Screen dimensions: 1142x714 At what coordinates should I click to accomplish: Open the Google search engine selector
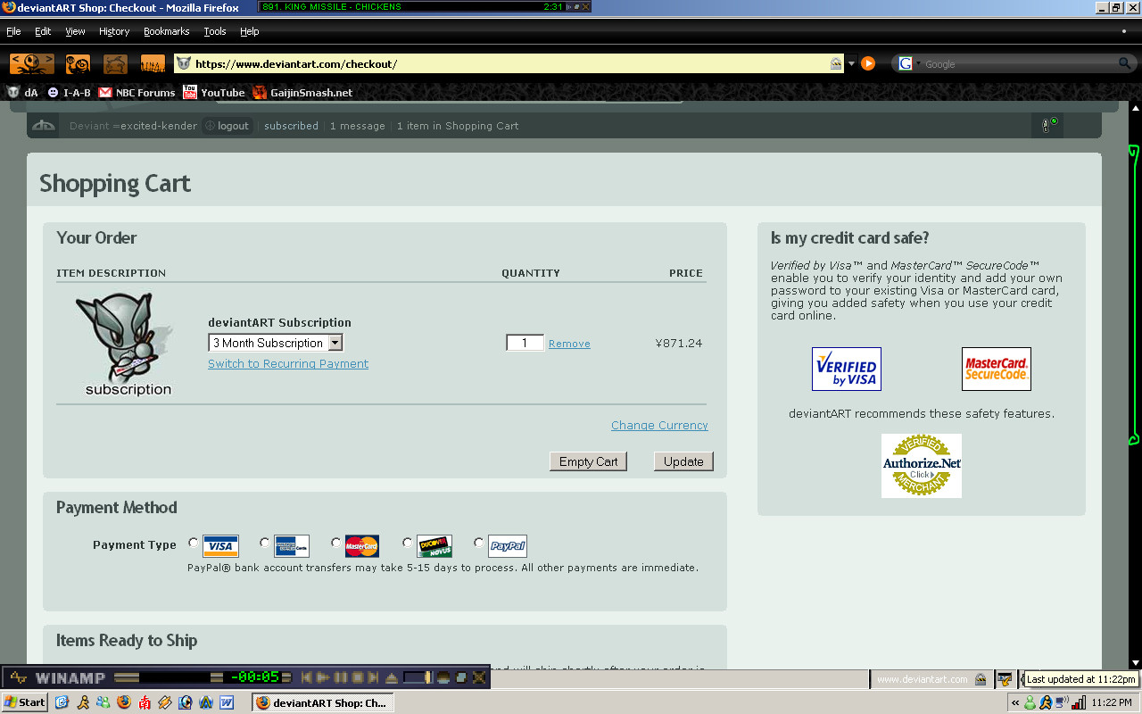(x=909, y=63)
